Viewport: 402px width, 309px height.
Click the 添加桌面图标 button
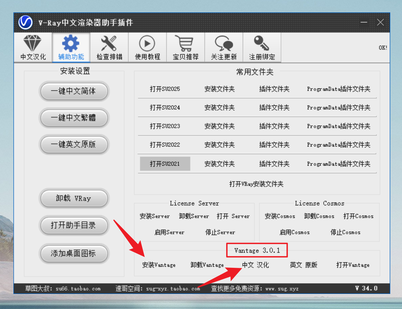pos(74,254)
